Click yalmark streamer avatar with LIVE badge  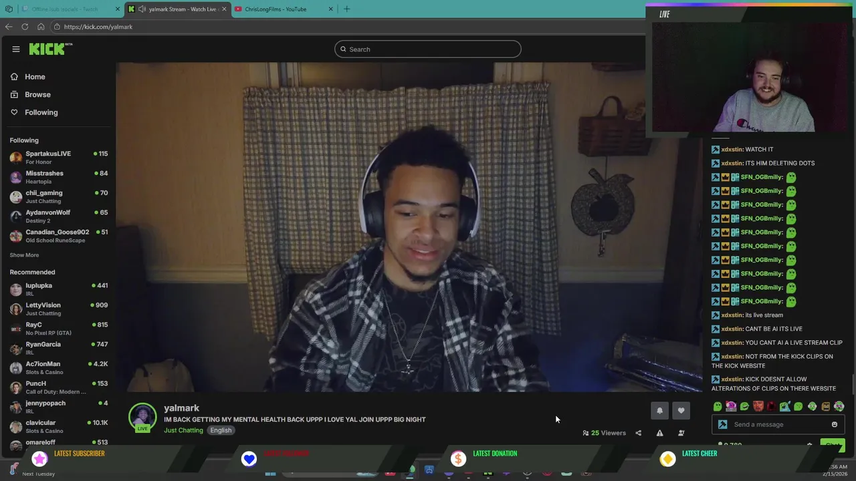click(x=142, y=418)
